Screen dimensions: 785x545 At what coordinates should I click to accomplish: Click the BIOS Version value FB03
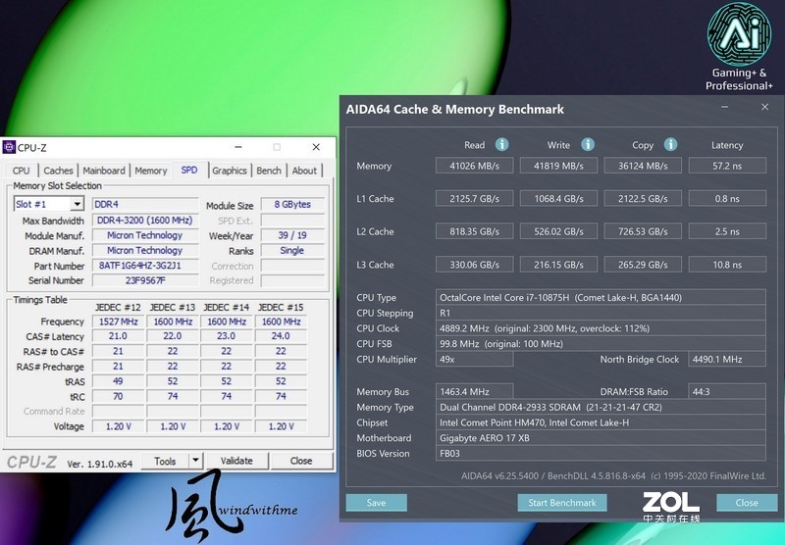tap(601, 454)
